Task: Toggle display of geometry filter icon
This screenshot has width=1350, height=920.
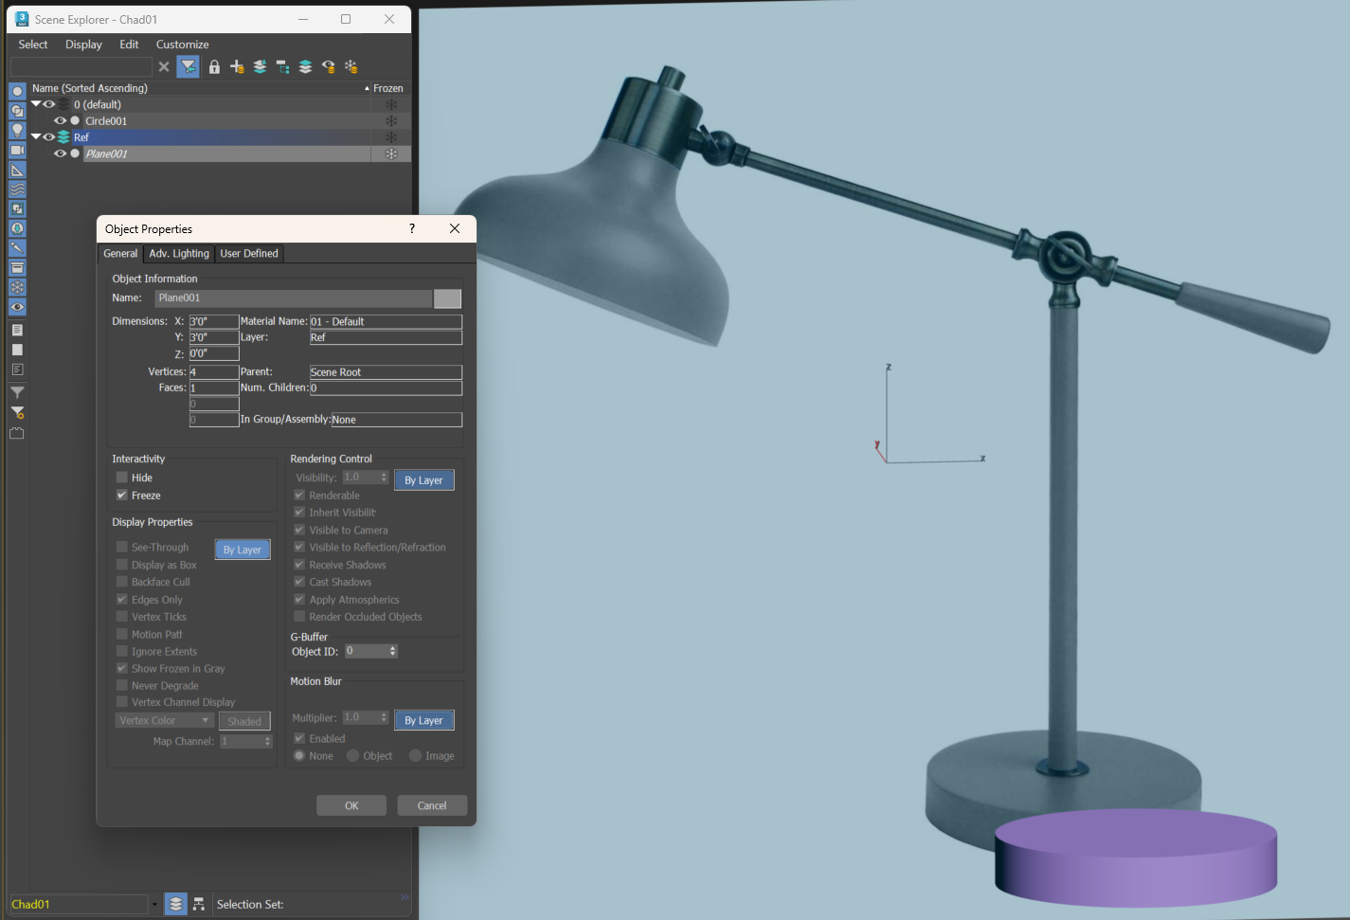Action: coord(17,91)
